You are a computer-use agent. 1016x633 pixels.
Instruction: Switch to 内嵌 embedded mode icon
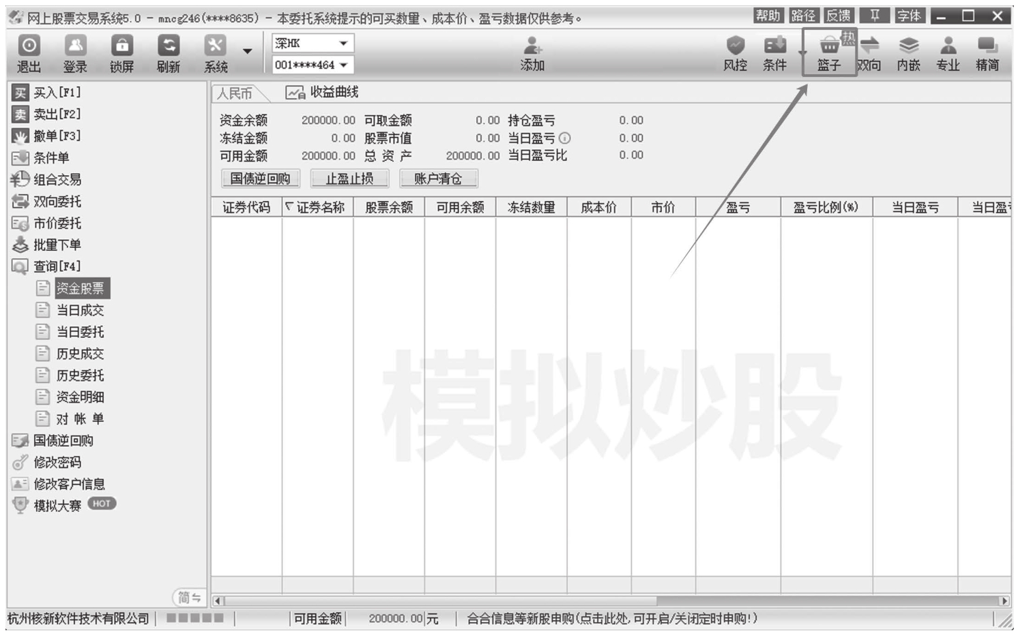[x=908, y=54]
